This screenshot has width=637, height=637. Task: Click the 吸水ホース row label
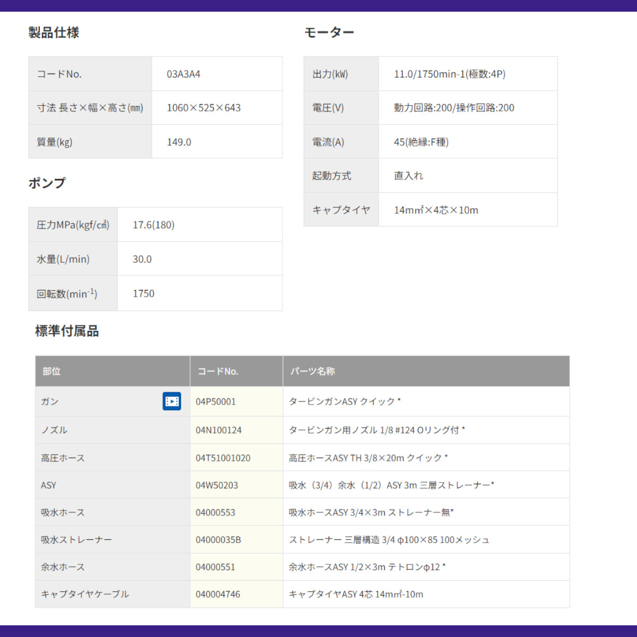63,513
